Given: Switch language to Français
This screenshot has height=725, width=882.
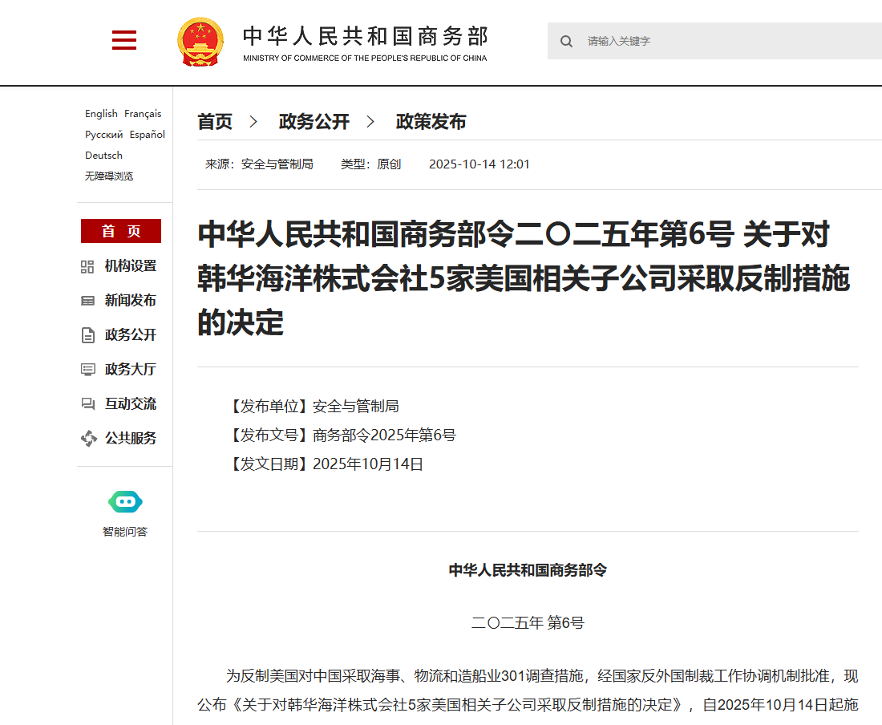Looking at the screenshot, I should (143, 114).
